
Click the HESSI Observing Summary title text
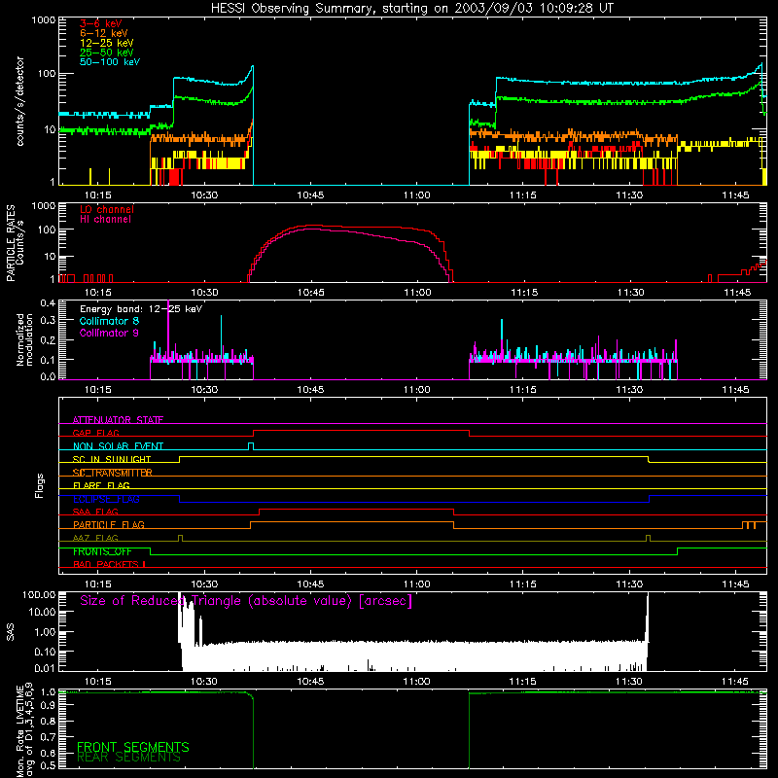coord(411,9)
